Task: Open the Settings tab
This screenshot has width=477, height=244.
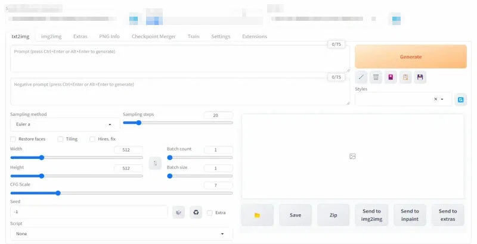Action: (x=221, y=36)
